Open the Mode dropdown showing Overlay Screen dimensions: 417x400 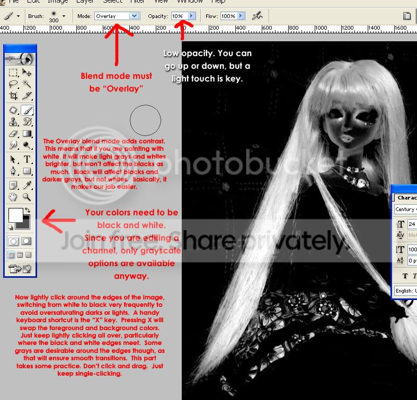point(117,16)
